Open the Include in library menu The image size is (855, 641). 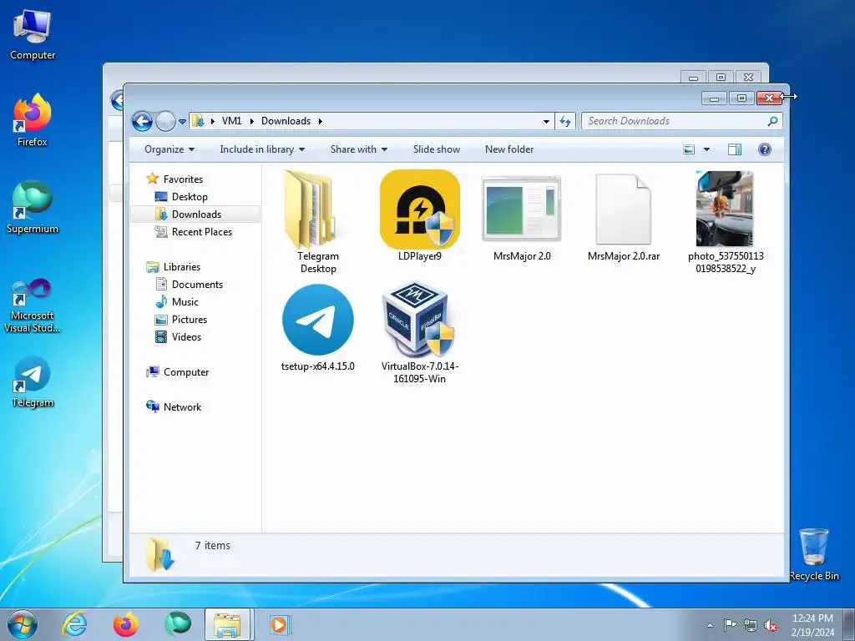[261, 149]
